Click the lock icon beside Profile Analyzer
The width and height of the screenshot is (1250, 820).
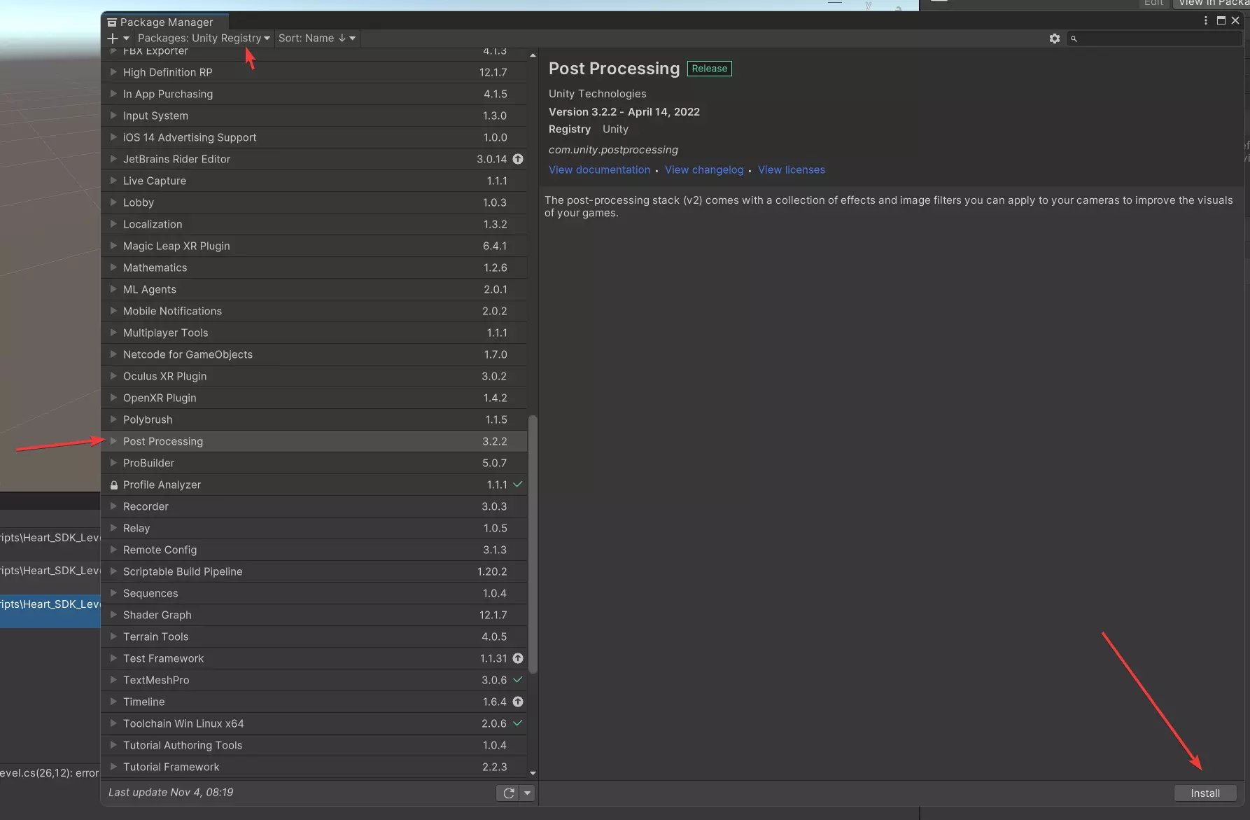[113, 485]
